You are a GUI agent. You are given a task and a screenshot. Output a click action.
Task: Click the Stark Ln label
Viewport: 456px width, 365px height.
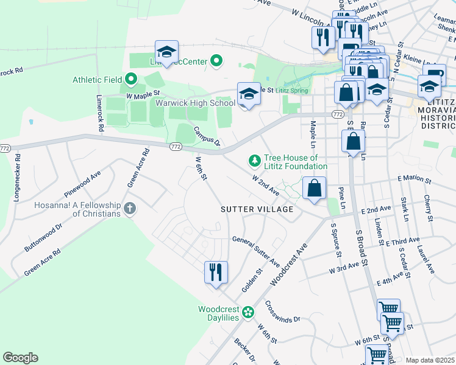tap(405, 209)
